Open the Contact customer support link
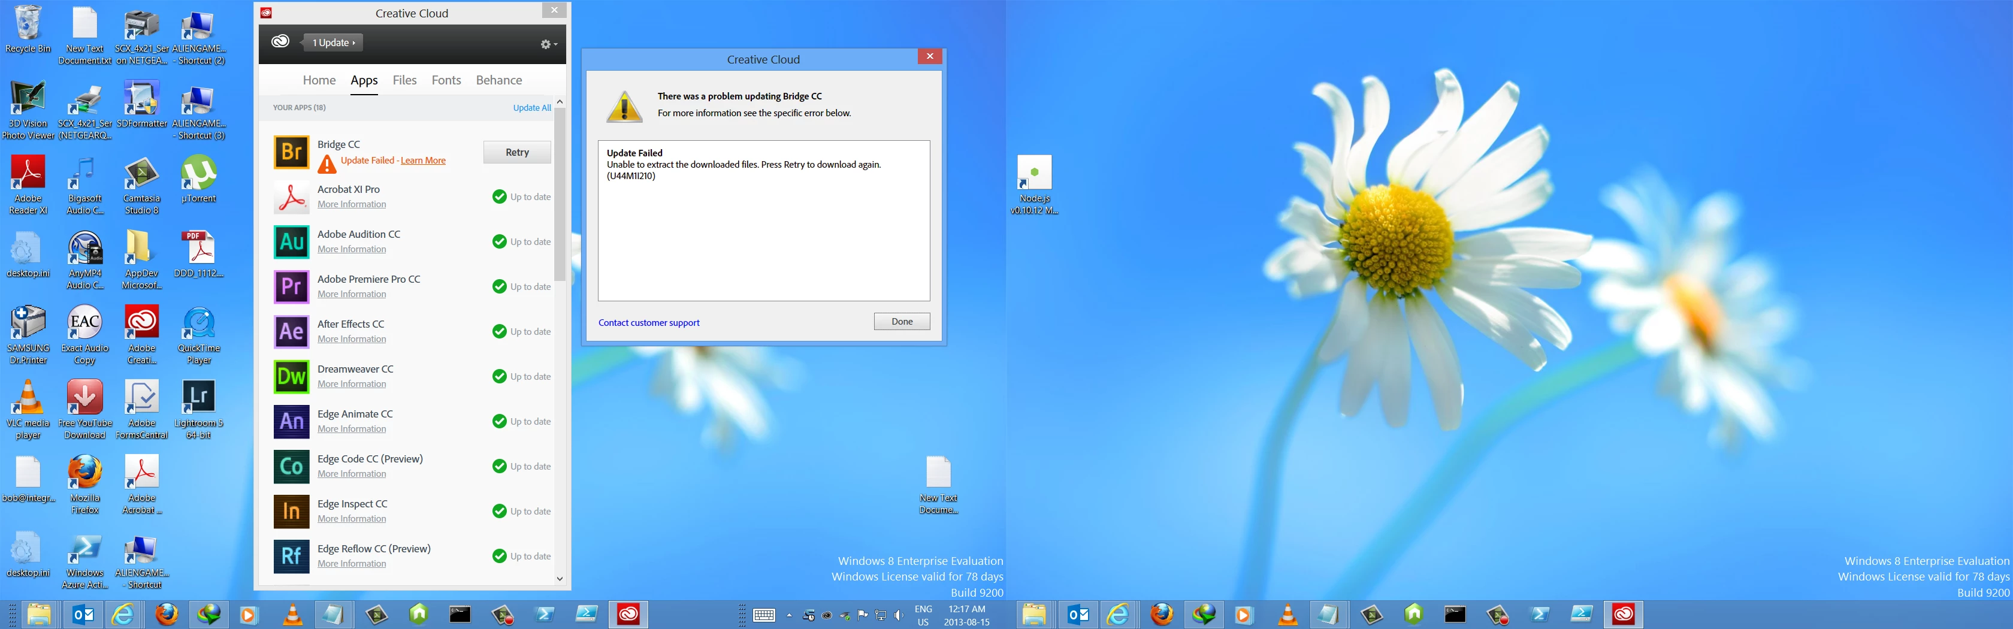Image resolution: width=2013 pixels, height=629 pixels. tap(649, 323)
